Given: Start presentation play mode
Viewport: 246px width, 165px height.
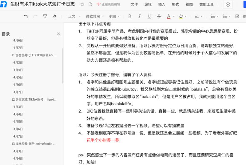Looking at the screenshot, I should coord(228,5).
